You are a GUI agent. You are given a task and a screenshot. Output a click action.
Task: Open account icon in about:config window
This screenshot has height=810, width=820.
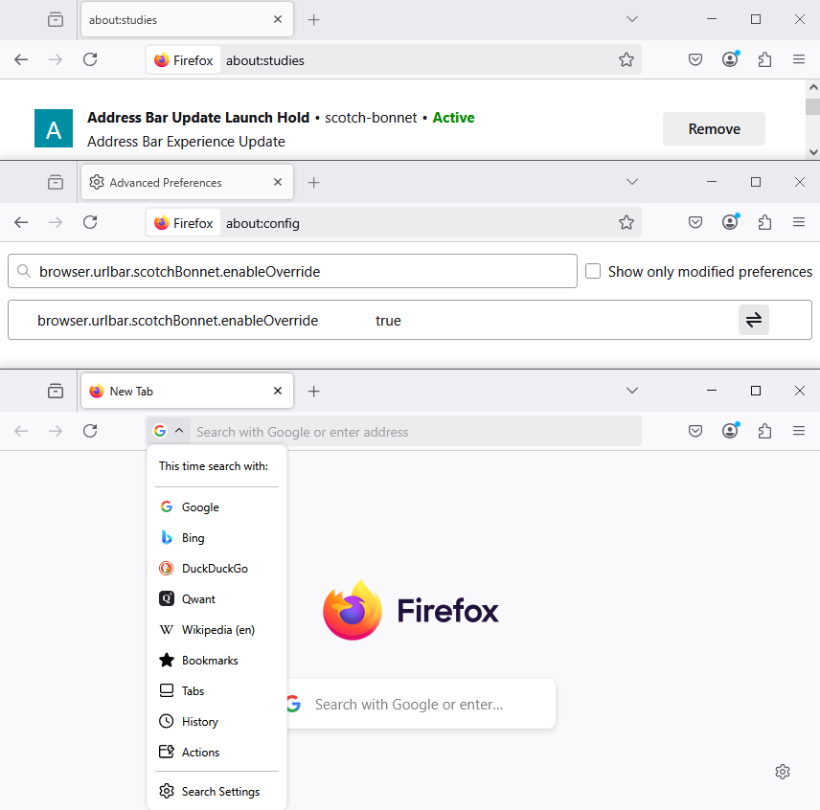730,222
